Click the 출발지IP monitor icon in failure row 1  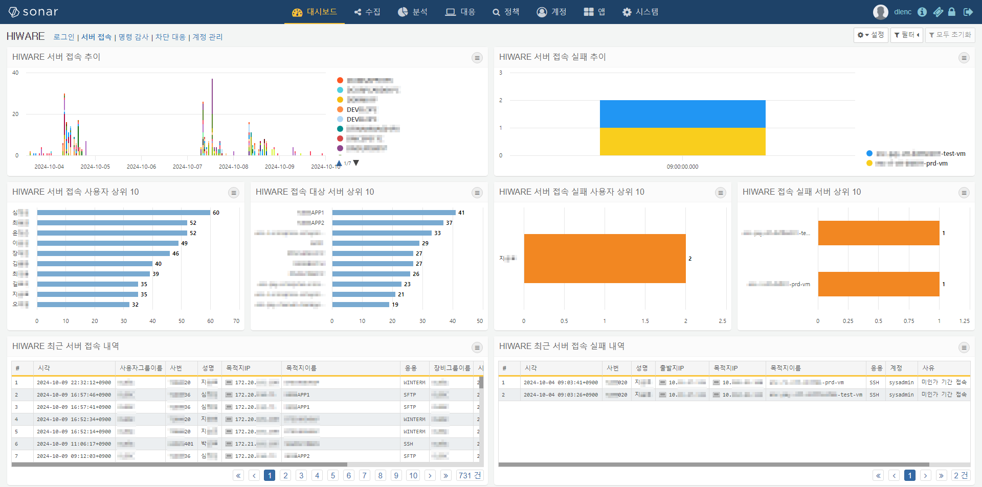662,382
